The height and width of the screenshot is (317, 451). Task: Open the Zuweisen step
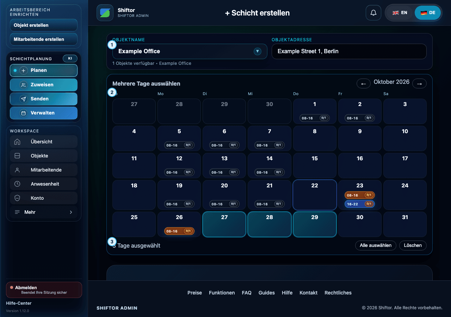click(44, 85)
